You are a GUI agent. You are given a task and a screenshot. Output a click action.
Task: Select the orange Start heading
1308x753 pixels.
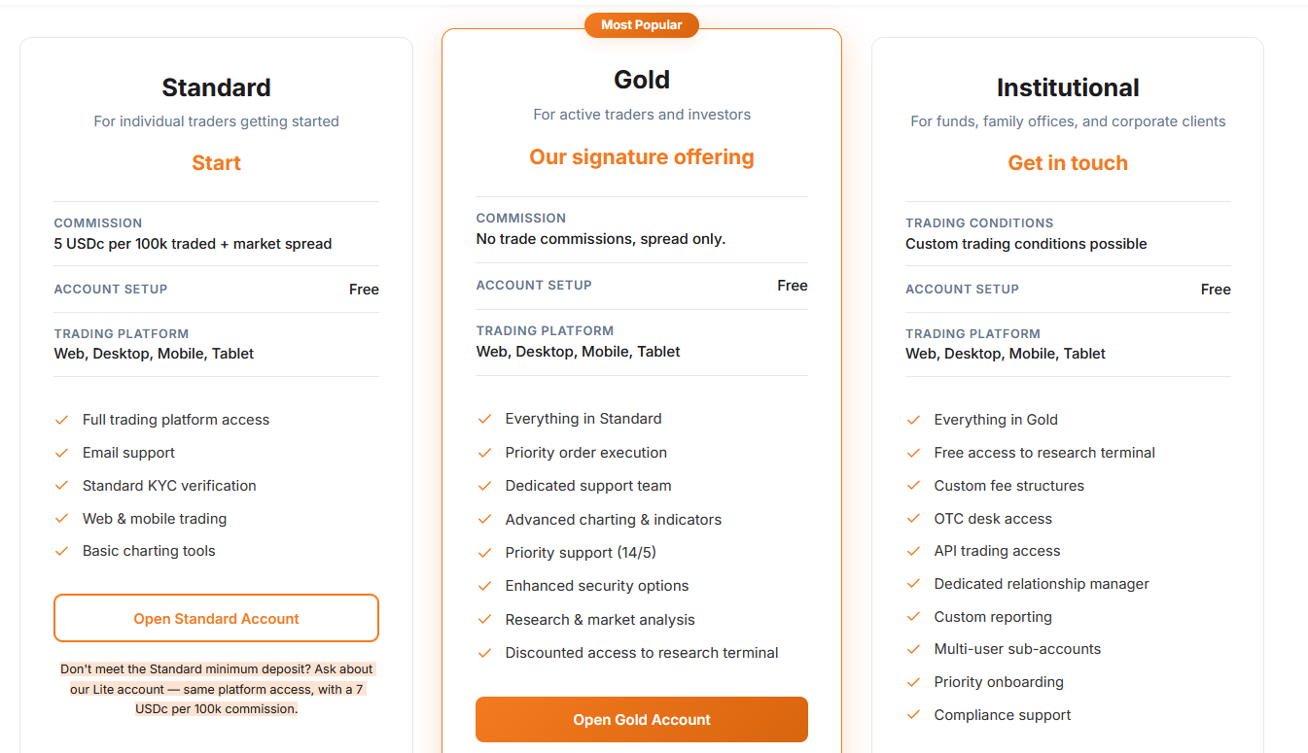pos(216,163)
